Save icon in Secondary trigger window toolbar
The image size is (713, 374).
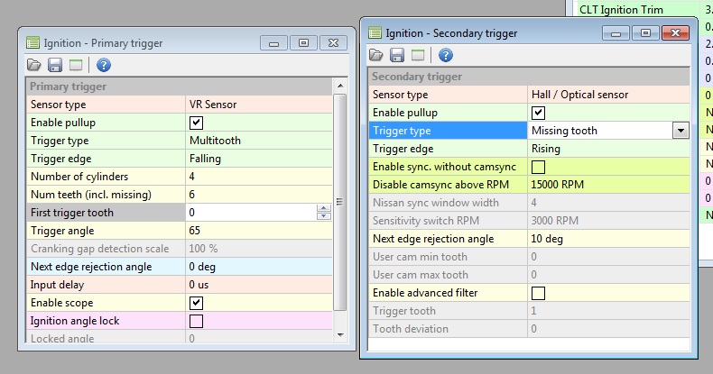coord(397,55)
